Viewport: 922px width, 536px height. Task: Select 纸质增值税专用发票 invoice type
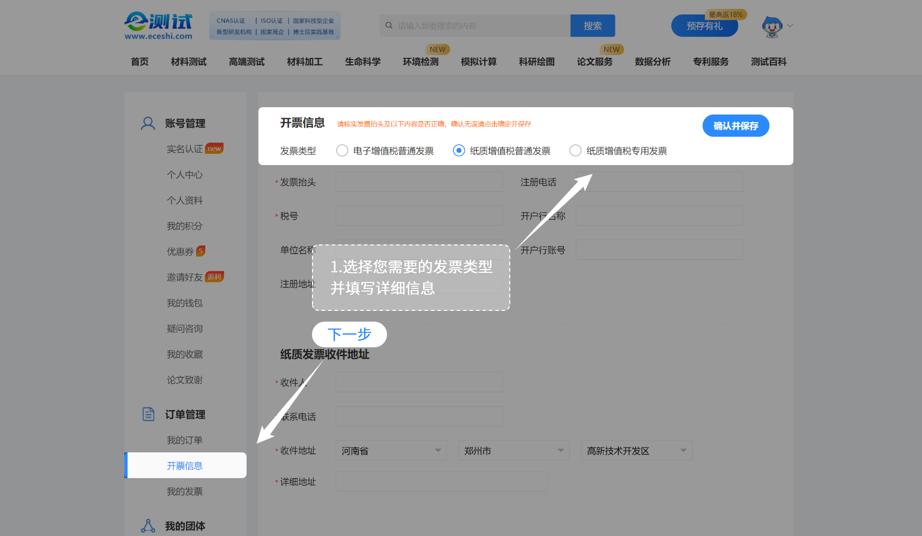pos(575,151)
